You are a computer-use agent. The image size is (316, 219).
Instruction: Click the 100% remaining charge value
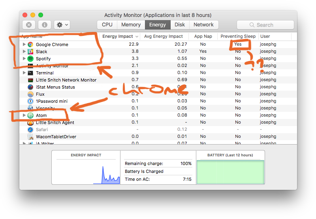point(186,163)
